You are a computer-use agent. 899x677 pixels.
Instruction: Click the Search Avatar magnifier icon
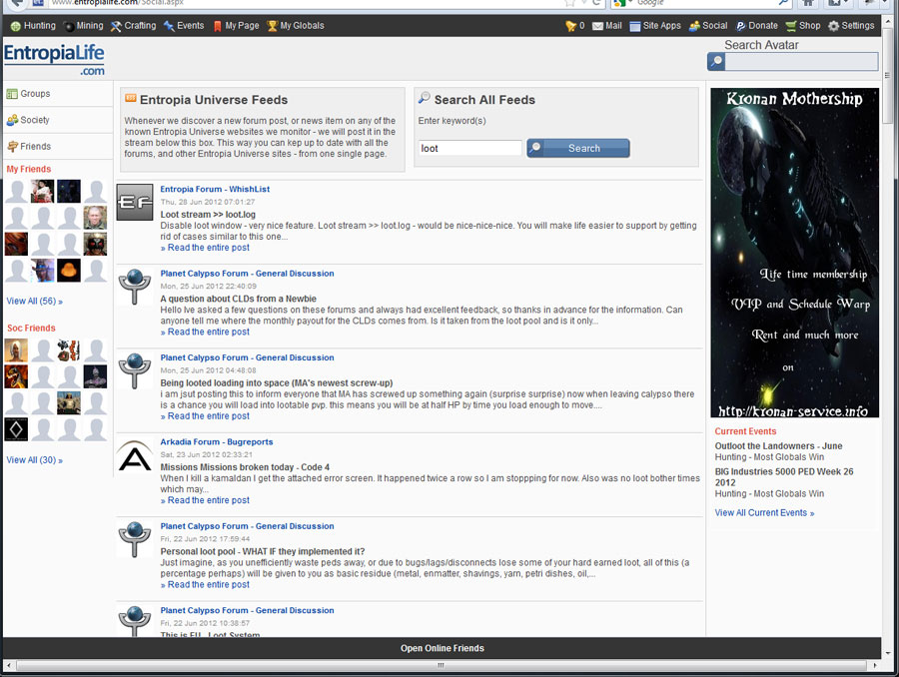tap(716, 61)
